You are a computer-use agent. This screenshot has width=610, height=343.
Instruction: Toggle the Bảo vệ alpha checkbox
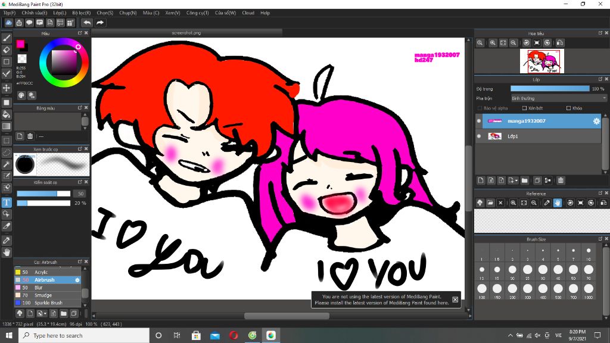(x=480, y=108)
